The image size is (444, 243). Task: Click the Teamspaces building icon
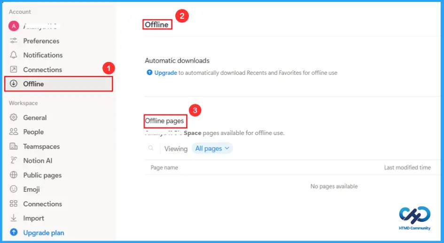tap(13, 146)
